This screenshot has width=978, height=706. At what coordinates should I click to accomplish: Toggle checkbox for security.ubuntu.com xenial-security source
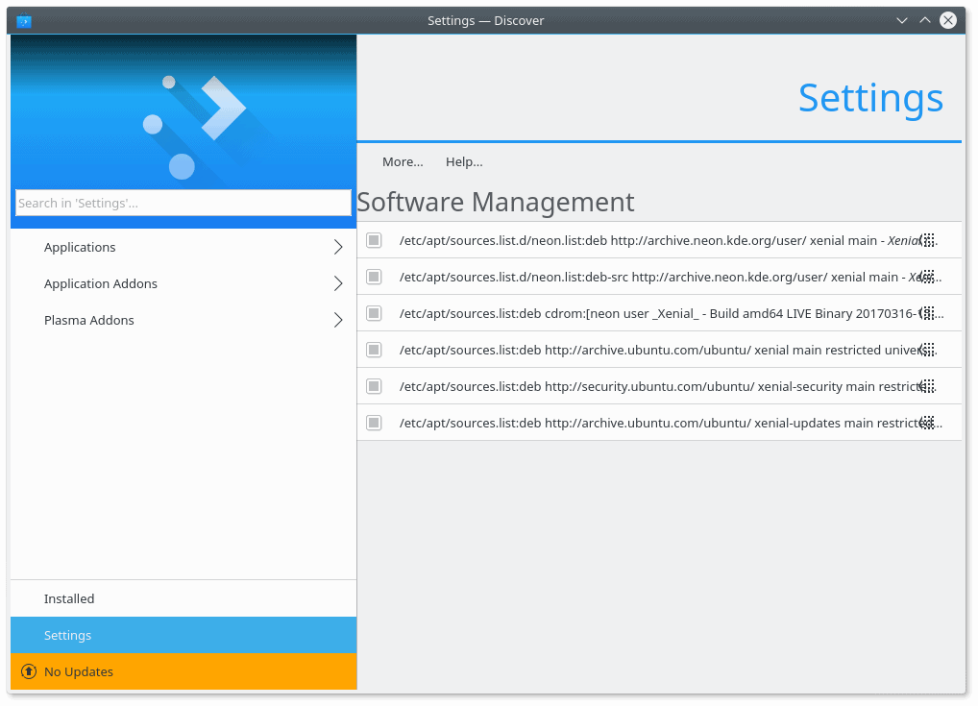[x=376, y=389]
